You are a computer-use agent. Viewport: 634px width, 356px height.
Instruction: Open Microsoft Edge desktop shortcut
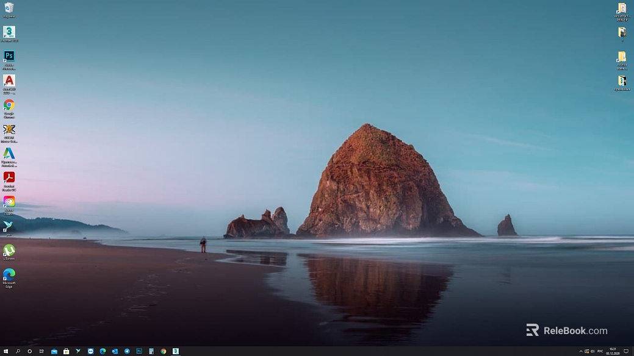coord(9,274)
